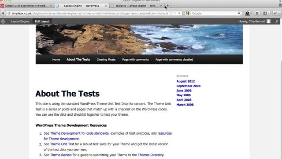Open the May 2008 archive
282x159 pixels.
(183, 95)
